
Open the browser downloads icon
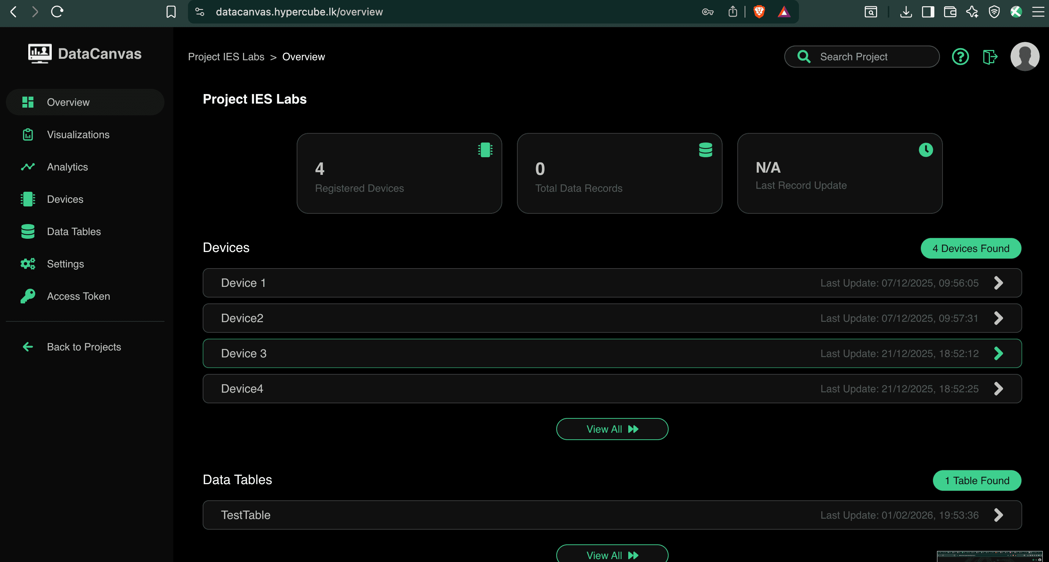tap(906, 12)
